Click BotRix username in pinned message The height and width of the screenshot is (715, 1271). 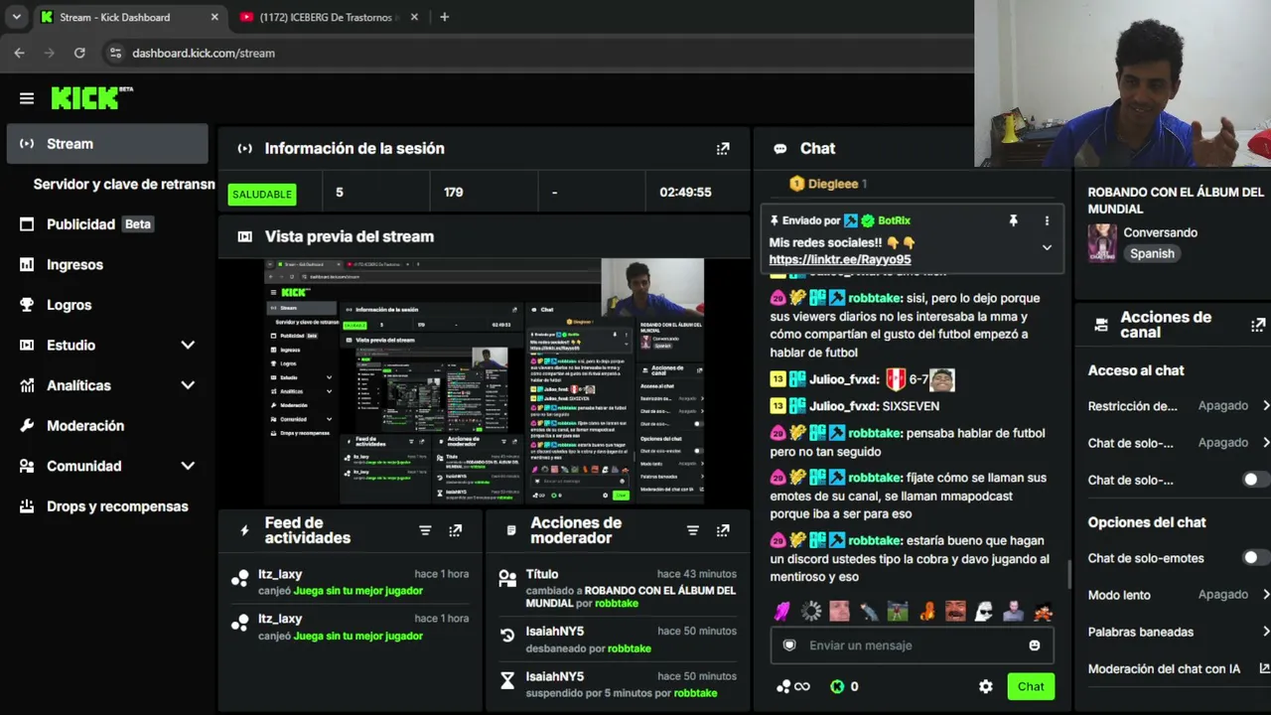(894, 220)
